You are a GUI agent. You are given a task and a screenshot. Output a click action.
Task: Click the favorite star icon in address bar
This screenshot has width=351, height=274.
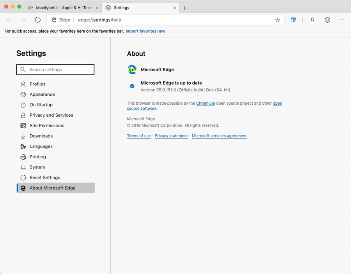pyautogui.click(x=278, y=20)
